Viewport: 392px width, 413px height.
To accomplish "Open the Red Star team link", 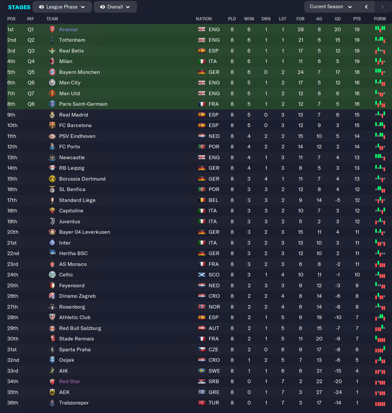I will click(70, 381).
